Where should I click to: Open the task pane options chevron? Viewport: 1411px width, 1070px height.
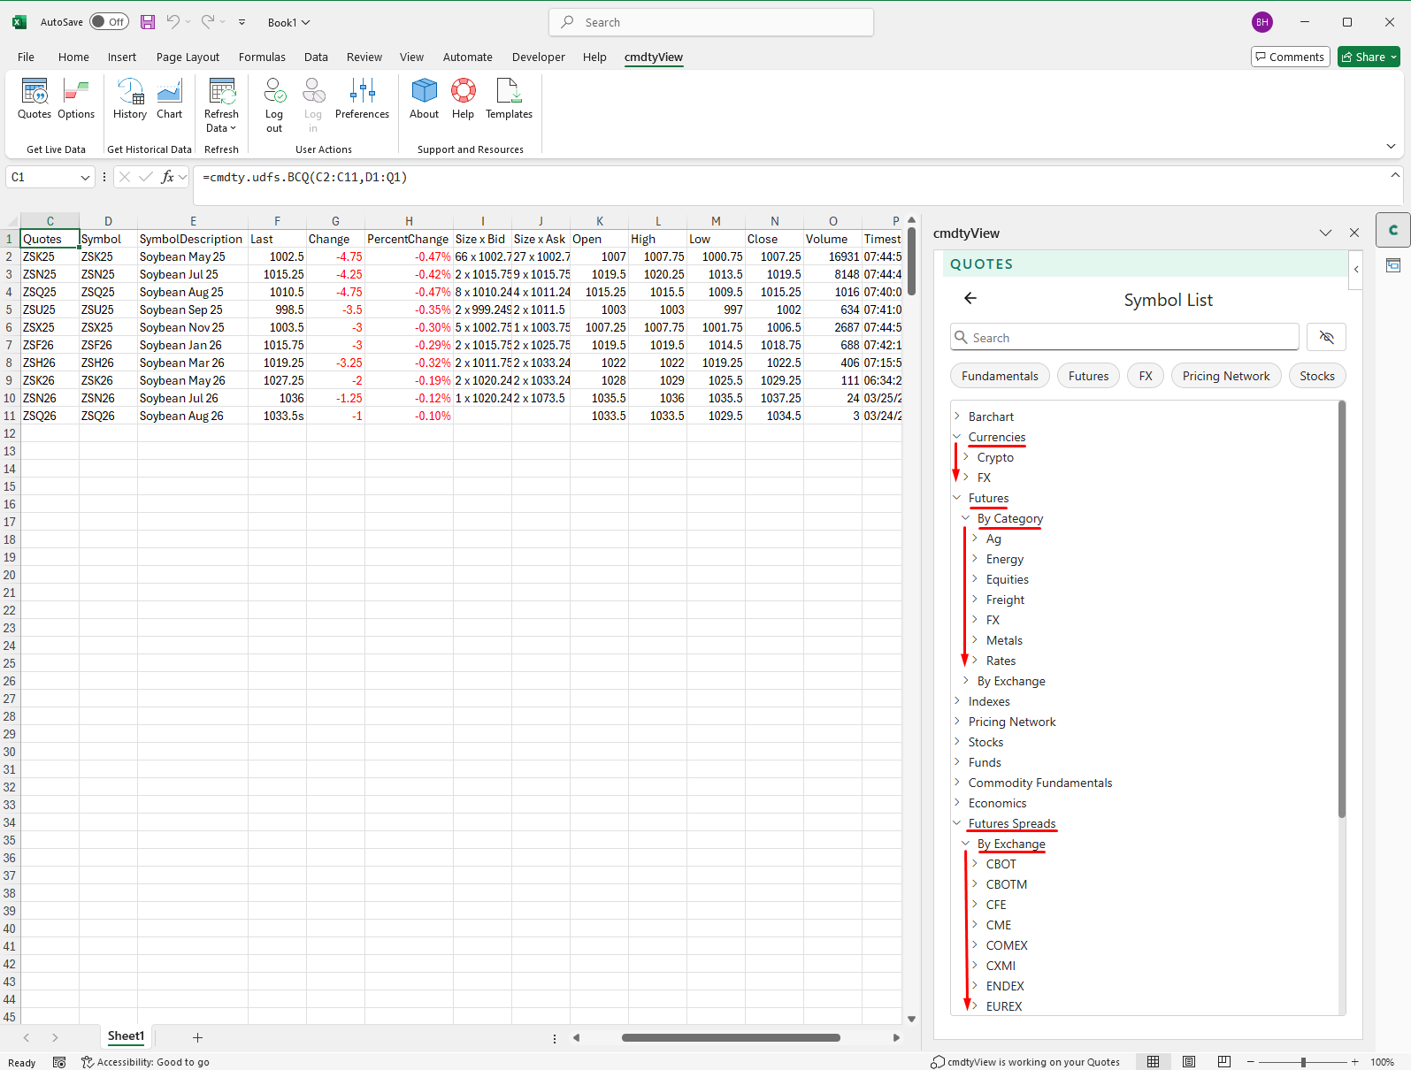point(1325,233)
